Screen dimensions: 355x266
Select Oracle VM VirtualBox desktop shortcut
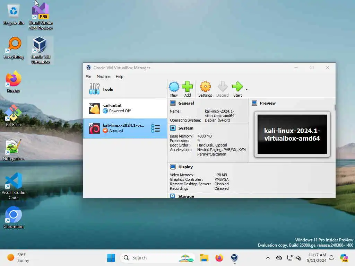click(41, 50)
